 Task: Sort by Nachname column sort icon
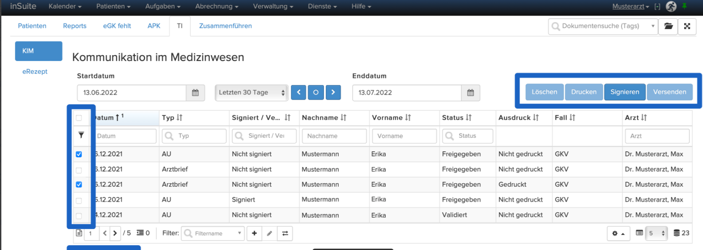(343, 117)
